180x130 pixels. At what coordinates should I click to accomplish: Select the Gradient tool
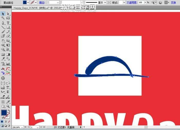[8, 54]
